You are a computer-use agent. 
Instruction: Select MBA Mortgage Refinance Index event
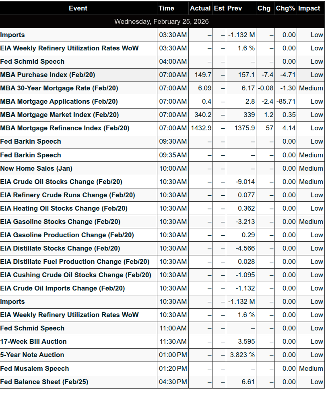64,128
